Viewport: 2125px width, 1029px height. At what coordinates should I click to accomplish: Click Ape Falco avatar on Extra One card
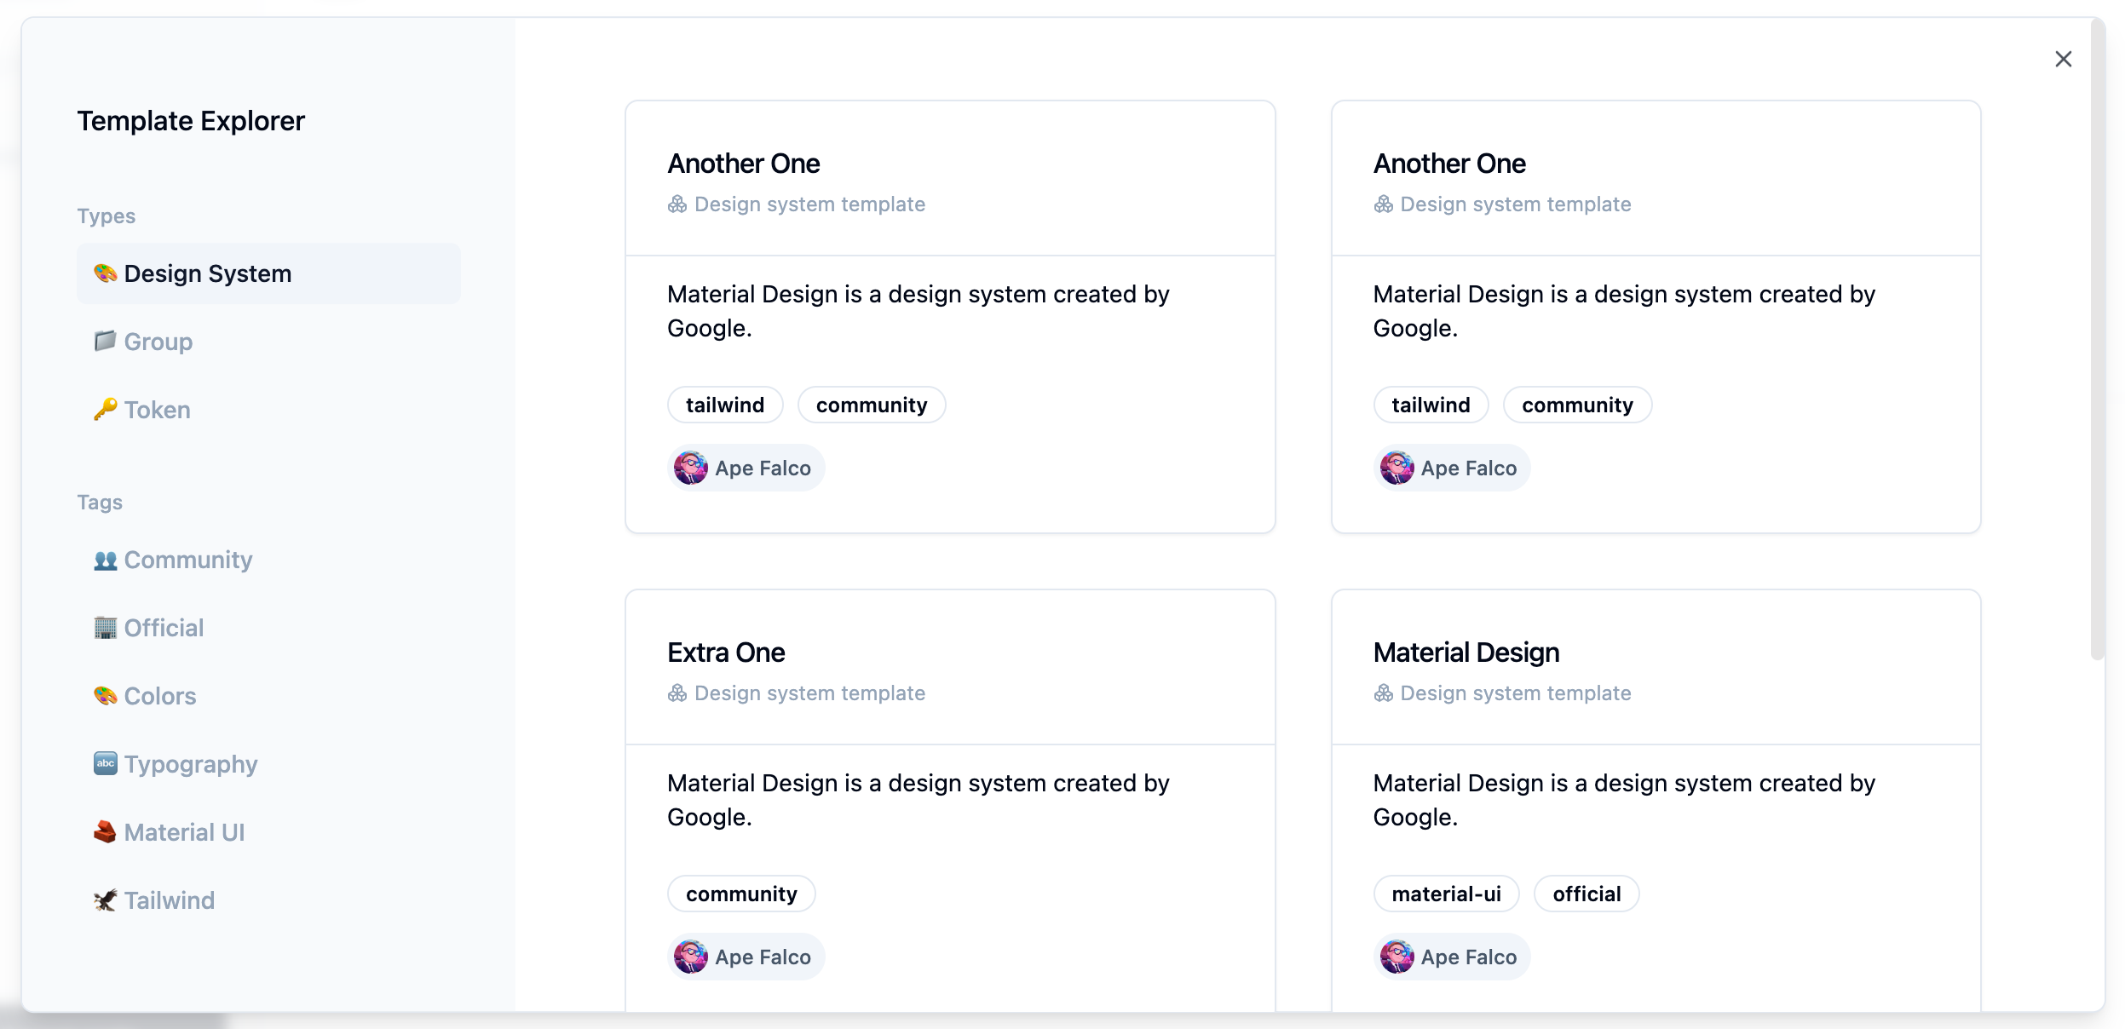691,957
